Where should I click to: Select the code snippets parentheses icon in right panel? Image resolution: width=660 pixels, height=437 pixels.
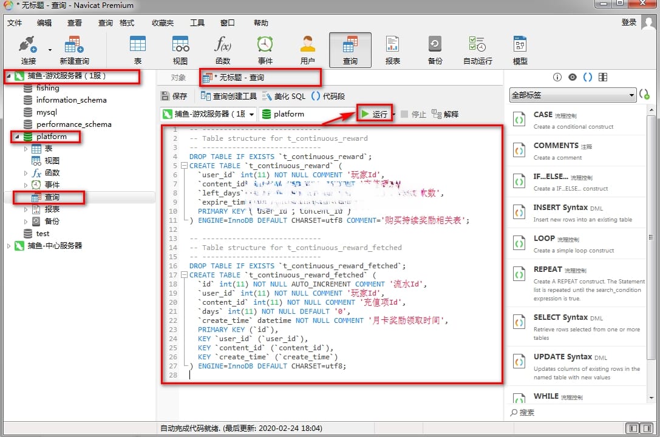point(588,77)
